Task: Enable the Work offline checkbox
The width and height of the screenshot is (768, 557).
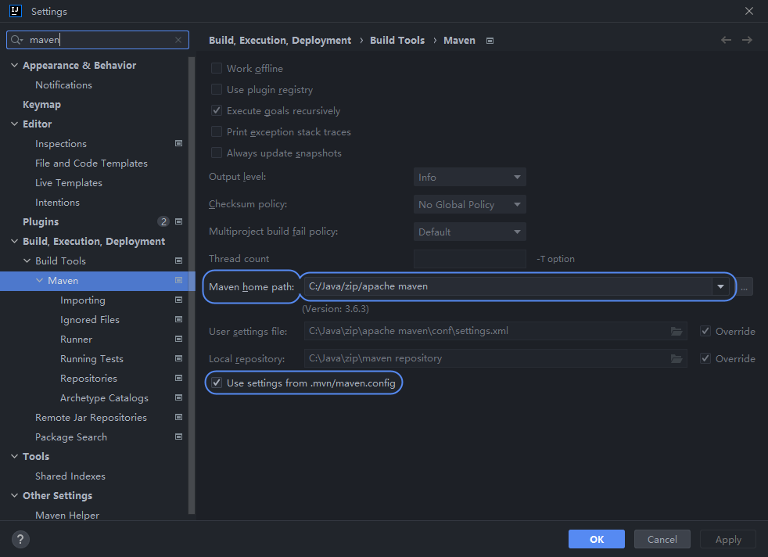Action: (x=217, y=69)
